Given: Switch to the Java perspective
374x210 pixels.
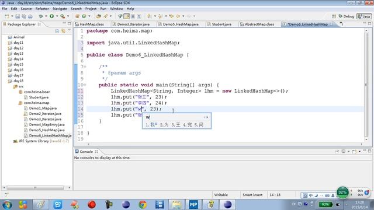Looking at the screenshot, I should [364, 16].
